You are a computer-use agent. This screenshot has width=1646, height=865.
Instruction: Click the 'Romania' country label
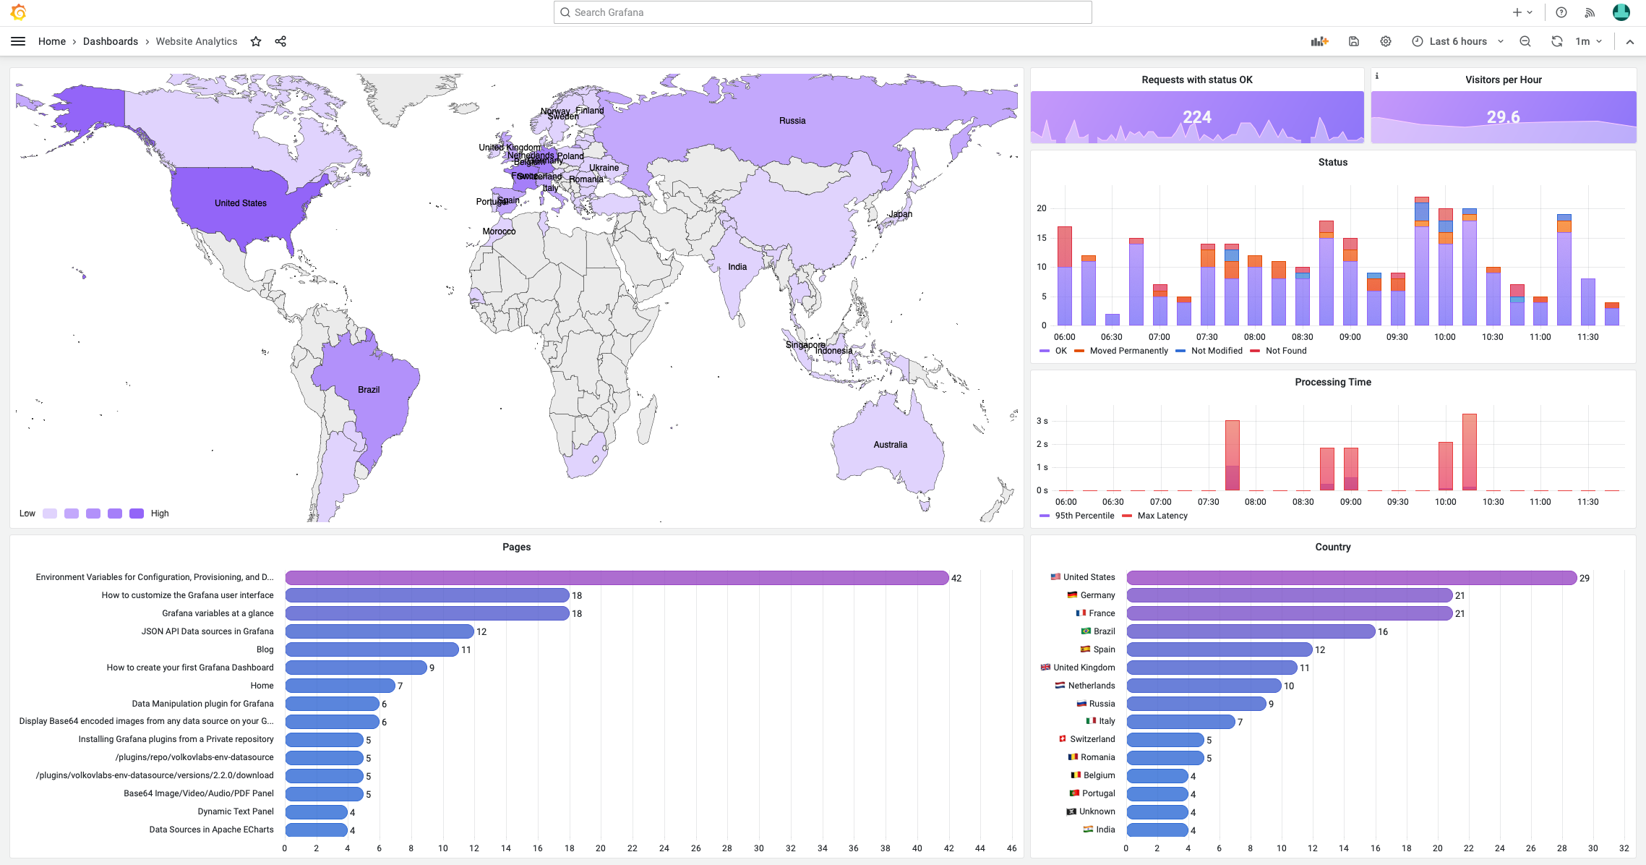coord(1098,757)
